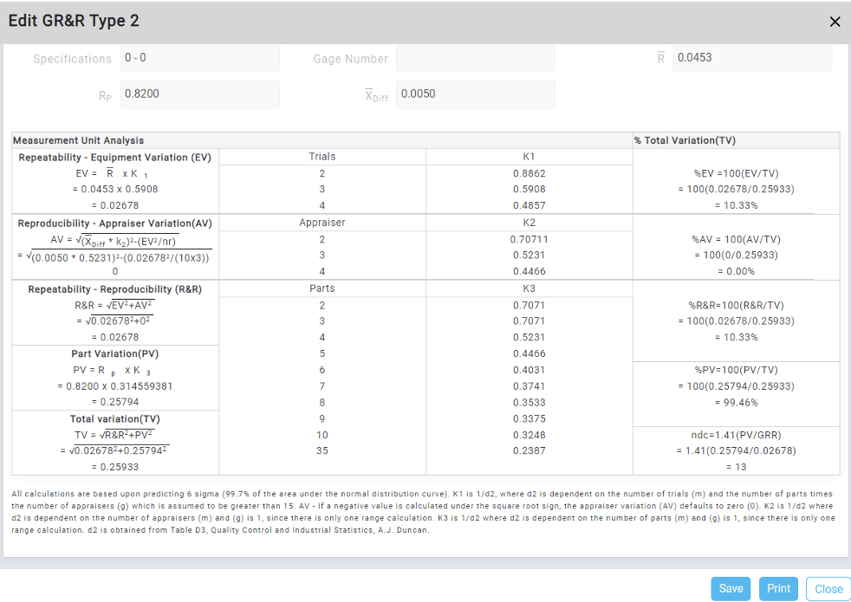Viewport: 851px width, 602px height.
Task: Select the ndc result cell showing 13
Action: (736, 450)
